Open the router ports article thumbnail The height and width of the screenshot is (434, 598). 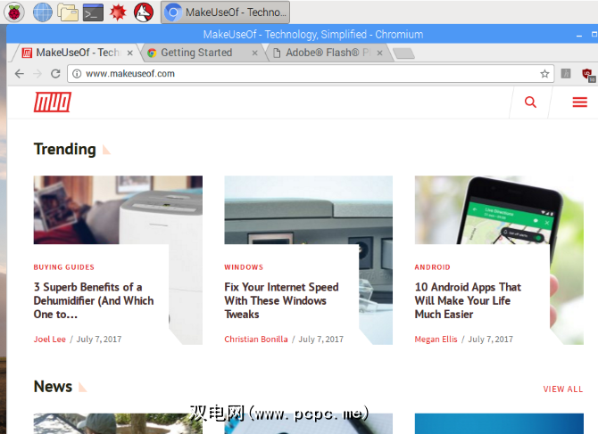pyautogui.click(x=308, y=209)
